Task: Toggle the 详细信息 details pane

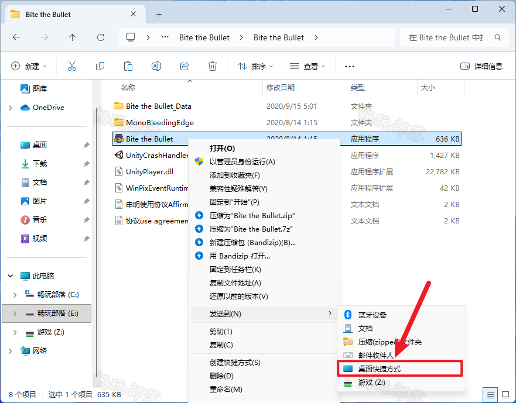Action: coord(481,67)
